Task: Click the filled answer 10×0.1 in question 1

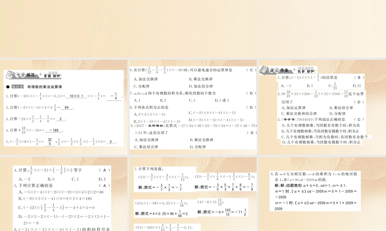Action: 76,96
